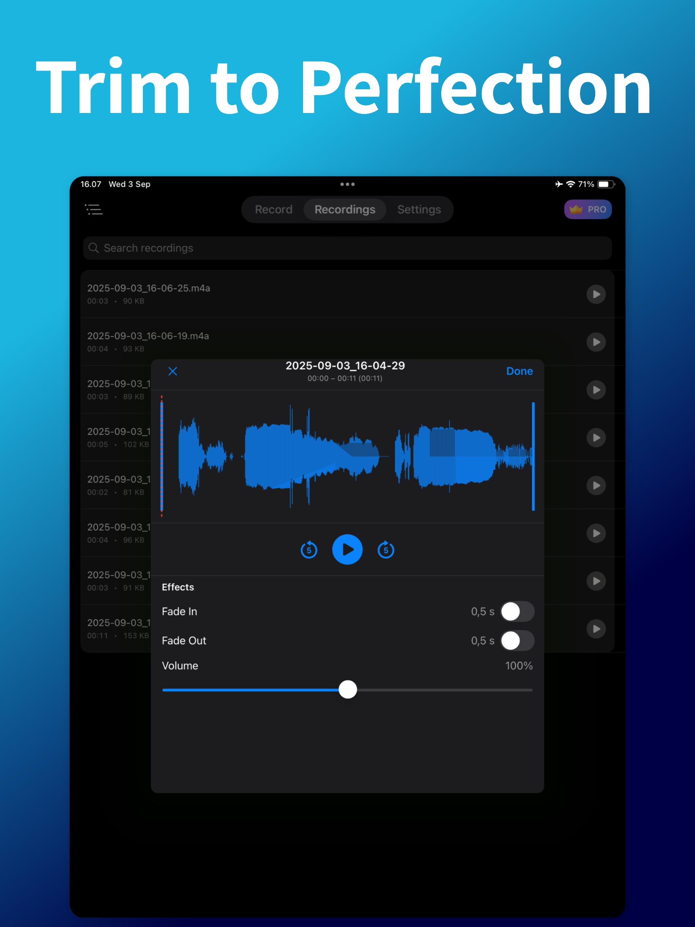This screenshot has height=927, width=695.
Task: Tap the battery icon in status bar
Action: 606,184
